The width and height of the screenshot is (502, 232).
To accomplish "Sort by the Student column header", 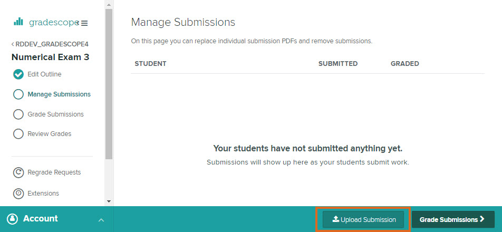I will [x=150, y=64].
